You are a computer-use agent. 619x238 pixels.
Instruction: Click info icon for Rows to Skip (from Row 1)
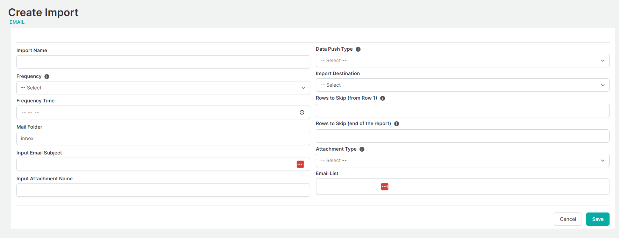(383, 98)
